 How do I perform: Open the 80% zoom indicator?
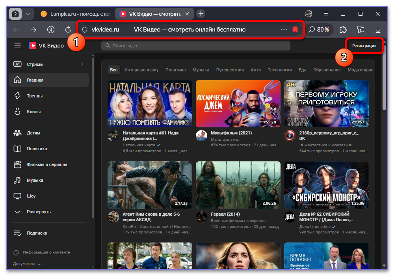pos(319,30)
